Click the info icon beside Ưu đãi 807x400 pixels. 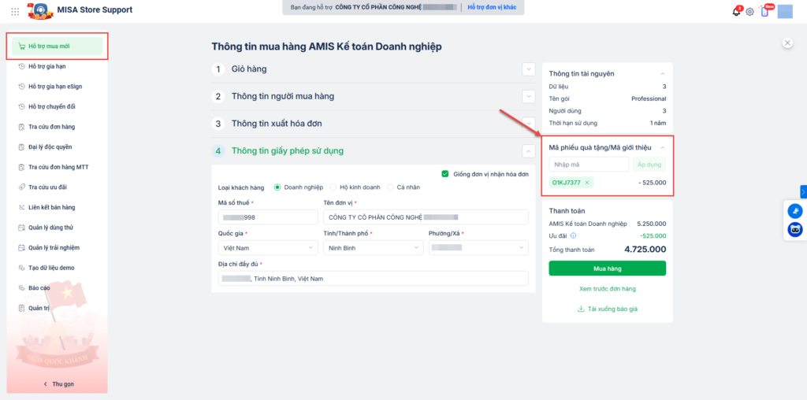573,235
